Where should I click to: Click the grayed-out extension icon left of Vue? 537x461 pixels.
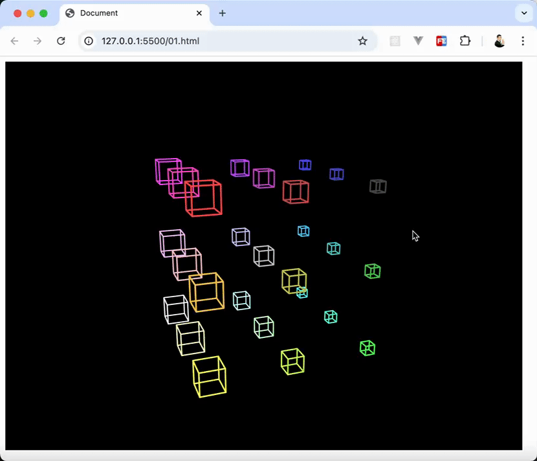pos(395,40)
